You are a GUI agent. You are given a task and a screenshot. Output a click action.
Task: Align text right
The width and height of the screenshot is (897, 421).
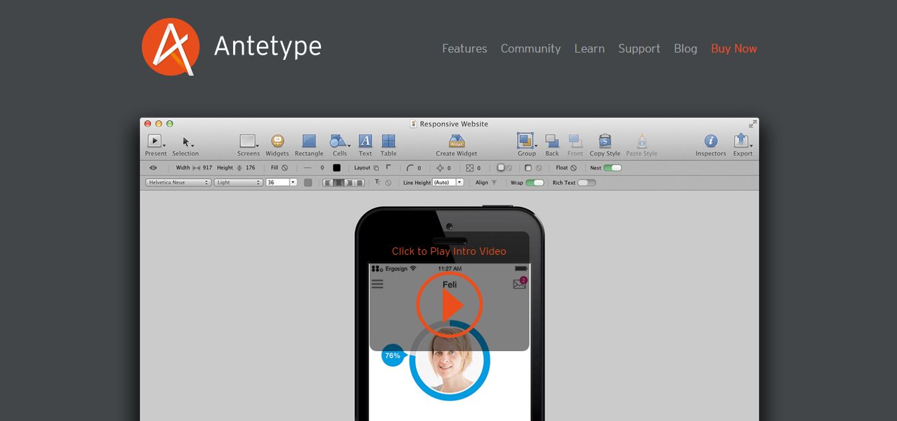tap(349, 183)
